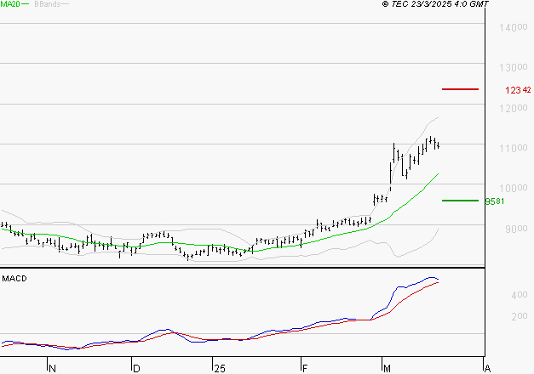
Task: Click the MA20 legend label
Action: [x=10, y=4]
